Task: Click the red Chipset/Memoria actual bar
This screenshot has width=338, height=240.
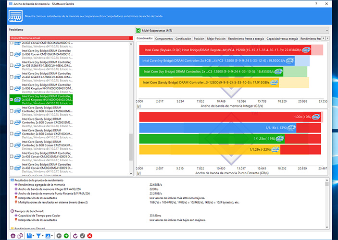Action: tap(71, 38)
